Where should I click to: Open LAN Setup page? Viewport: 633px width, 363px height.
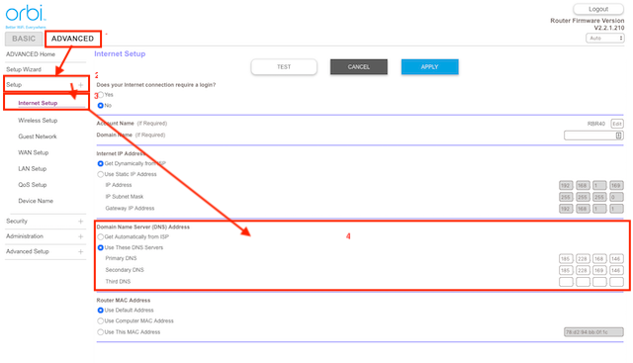[x=33, y=169]
